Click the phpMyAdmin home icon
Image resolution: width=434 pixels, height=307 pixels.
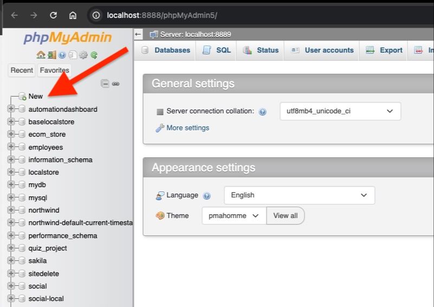pyautogui.click(x=41, y=55)
